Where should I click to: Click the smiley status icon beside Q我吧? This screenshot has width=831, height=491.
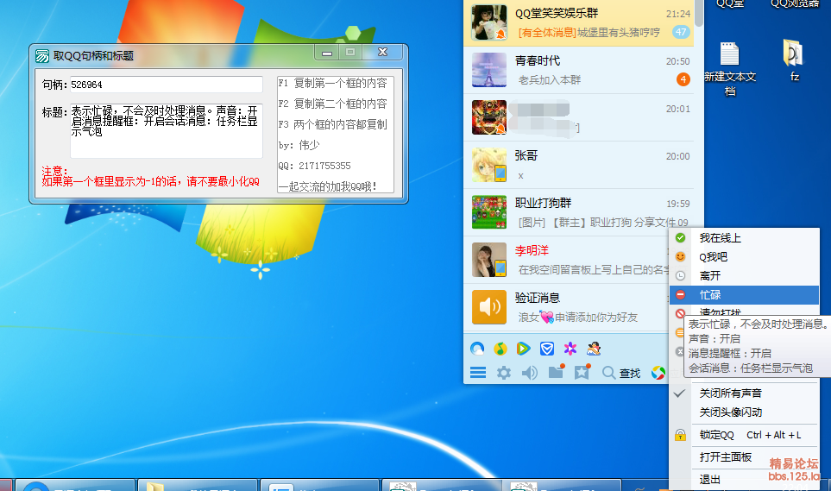coord(681,256)
